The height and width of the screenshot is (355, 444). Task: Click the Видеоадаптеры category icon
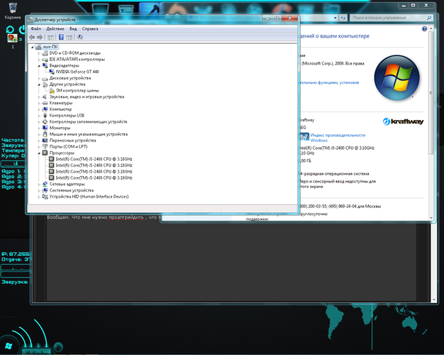(44, 66)
